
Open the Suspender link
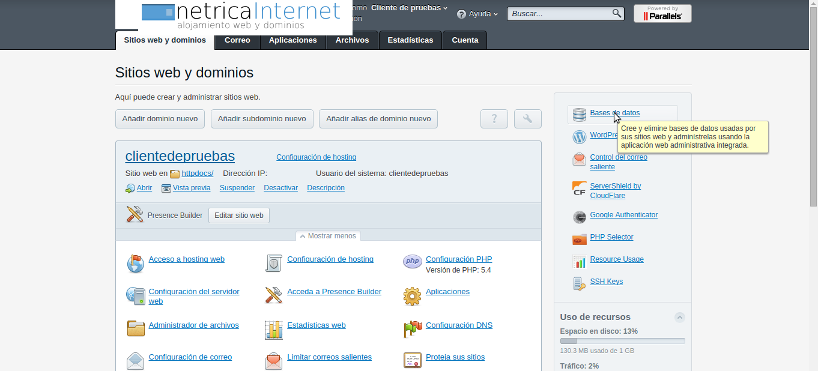coord(237,188)
